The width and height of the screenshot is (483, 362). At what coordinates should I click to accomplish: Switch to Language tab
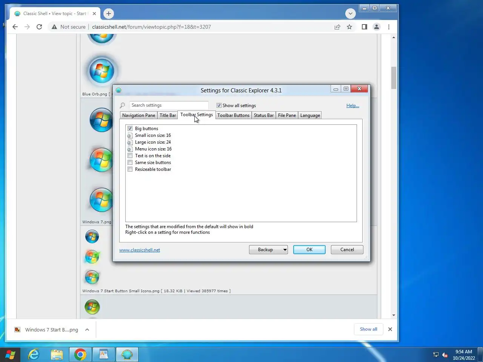[x=310, y=115]
